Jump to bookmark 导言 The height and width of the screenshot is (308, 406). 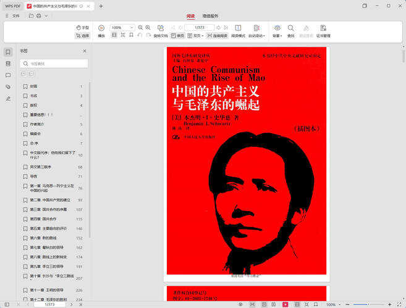34,177
